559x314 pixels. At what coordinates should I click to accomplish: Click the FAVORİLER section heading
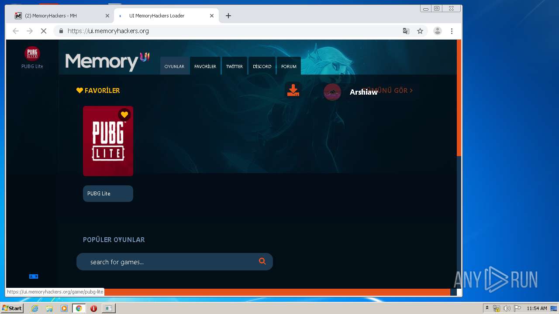[x=98, y=91]
